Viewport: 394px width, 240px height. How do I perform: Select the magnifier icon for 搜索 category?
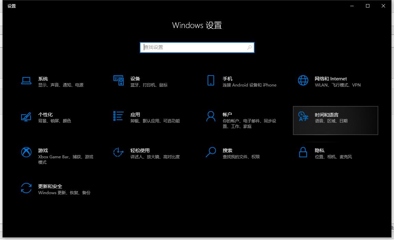pyautogui.click(x=211, y=152)
